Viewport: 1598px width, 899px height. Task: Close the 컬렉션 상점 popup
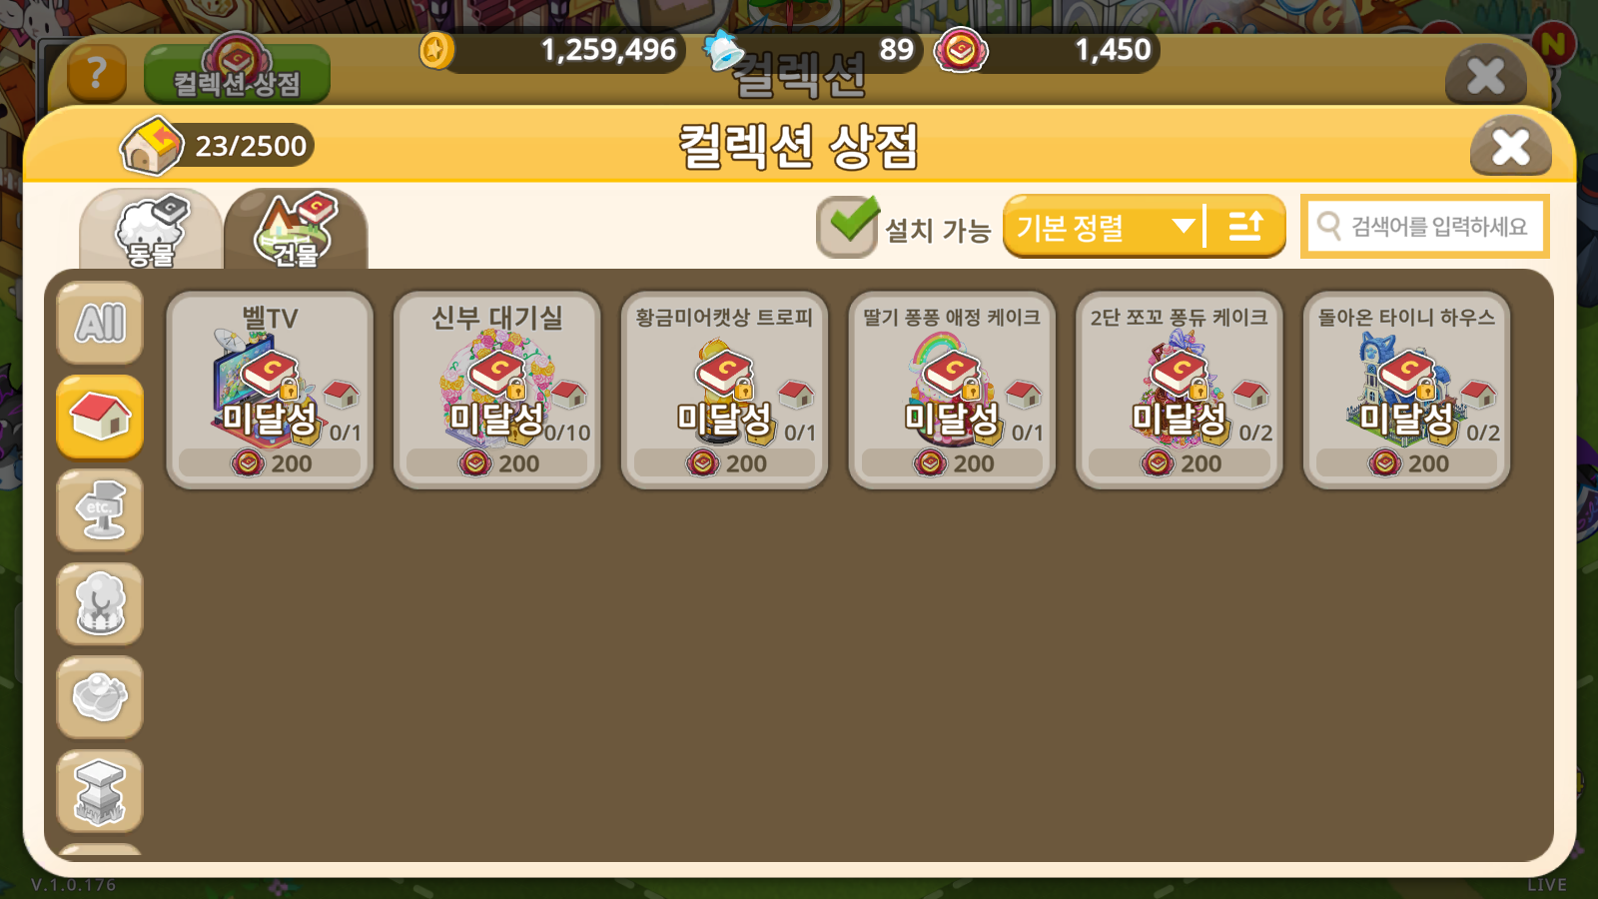pos(1510,148)
